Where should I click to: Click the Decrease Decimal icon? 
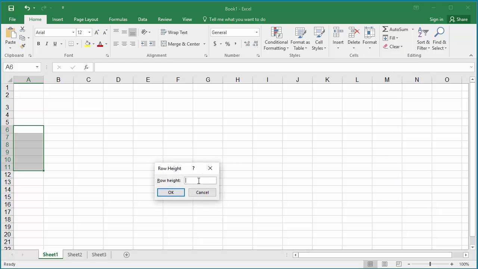tap(256, 44)
